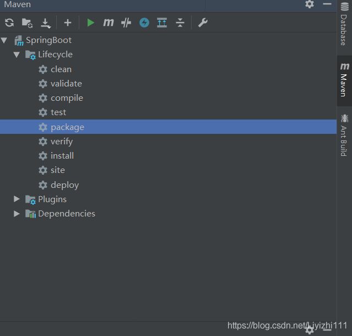Expand the Dependencies node arrow

point(17,214)
